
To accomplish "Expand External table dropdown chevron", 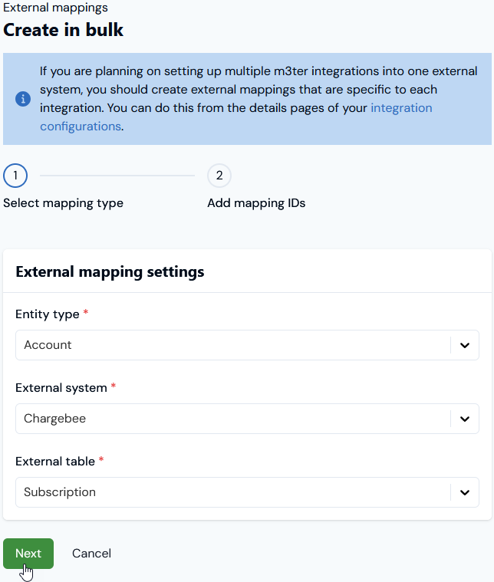I will click(x=465, y=492).
